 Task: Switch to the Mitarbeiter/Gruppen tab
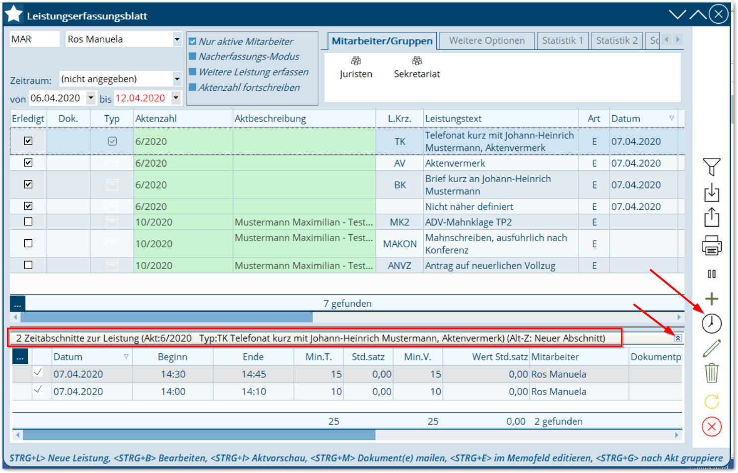pyautogui.click(x=382, y=41)
